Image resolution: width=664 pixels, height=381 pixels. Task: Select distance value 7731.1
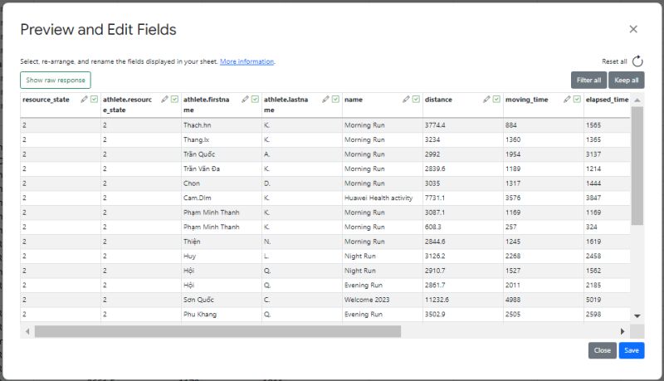tap(463, 198)
